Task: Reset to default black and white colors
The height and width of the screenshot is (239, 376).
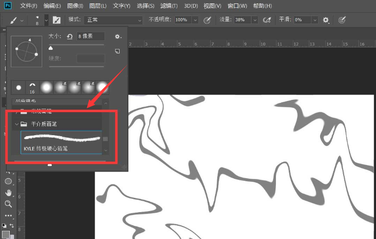Action: (x=4, y=225)
